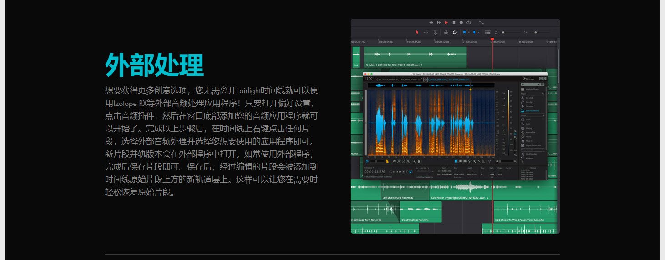665x260 pixels.
Task: Select the scissors razor tool
Action: coord(446,32)
